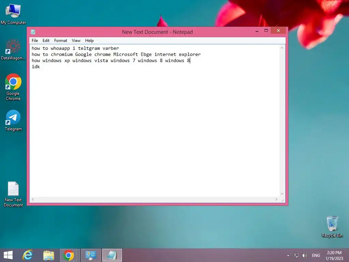The height and width of the screenshot is (262, 349).
Task: Open the File menu in Notepad
Action: 35,41
